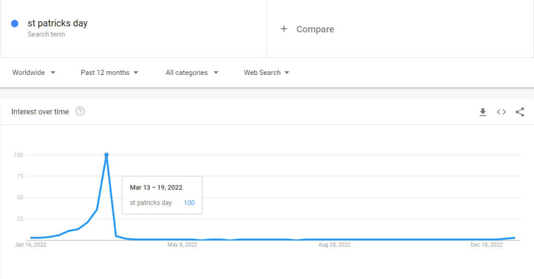Viewport: 534px width, 279px height.
Task: Edit the st patricks day search term
Action: 57,23
